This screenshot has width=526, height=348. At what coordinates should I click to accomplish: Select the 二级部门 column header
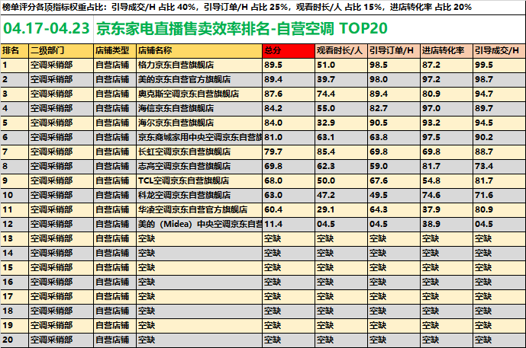pyautogui.click(x=61, y=50)
